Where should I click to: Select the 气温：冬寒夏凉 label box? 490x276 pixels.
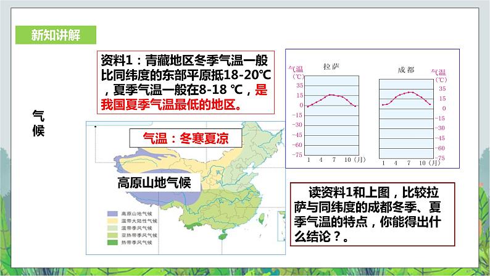(186, 138)
